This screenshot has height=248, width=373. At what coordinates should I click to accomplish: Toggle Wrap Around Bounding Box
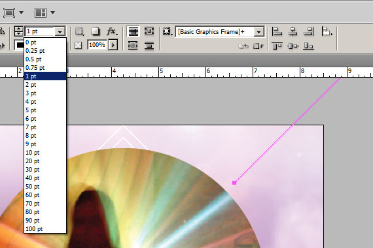[x=149, y=31]
